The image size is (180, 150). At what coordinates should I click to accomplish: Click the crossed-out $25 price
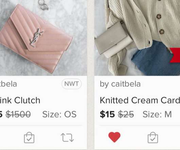(126, 114)
